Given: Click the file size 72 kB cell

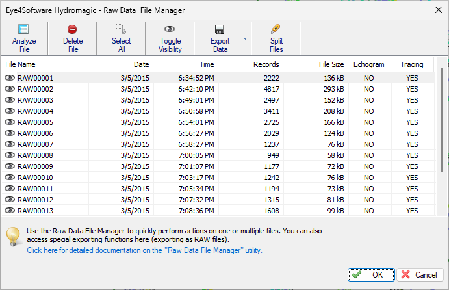Looking at the screenshot, I should [x=335, y=166].
